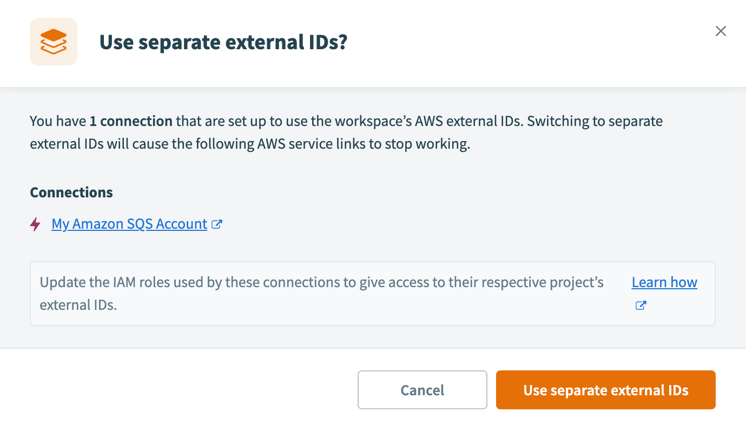Click the orange stacked-layers dialog icon
The height and width of the screenshot is (425, 746).
pos(53,41)
